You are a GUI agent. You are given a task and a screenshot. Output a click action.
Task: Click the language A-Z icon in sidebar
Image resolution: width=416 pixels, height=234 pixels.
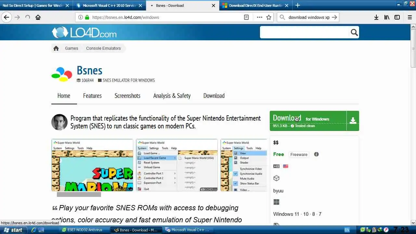click(276, 166)
